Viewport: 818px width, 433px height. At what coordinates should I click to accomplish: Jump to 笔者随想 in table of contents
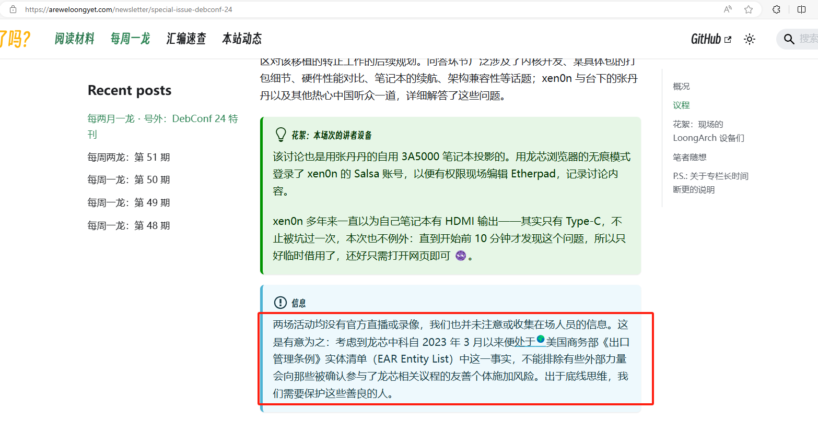click(x=690, y=157)
